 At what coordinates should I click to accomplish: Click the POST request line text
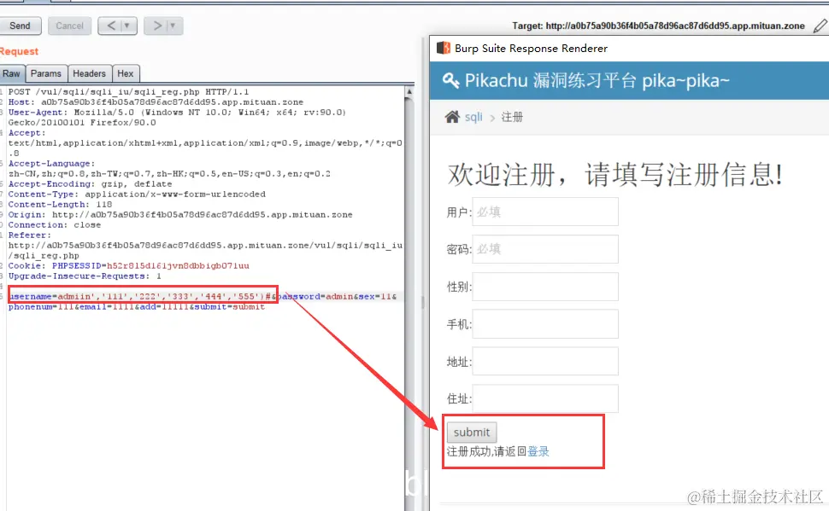click(x=128, y=92)
